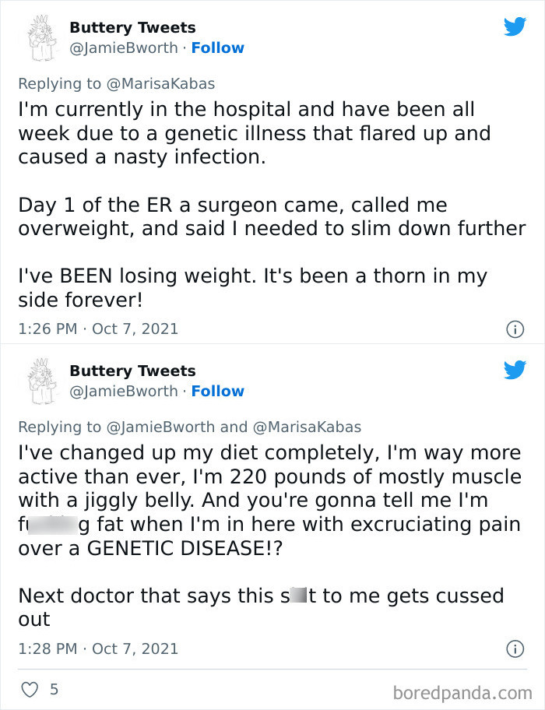Open @MarisaKabas in first reply line

coord(160,83)
